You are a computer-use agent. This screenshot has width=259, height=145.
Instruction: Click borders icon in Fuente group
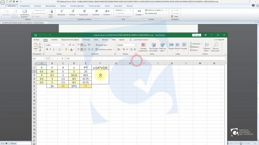tap(60, 49)
